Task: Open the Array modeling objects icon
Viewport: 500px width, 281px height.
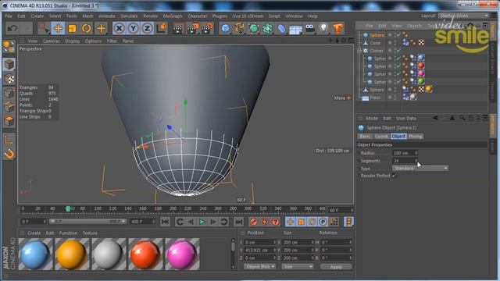Action: 267,28
